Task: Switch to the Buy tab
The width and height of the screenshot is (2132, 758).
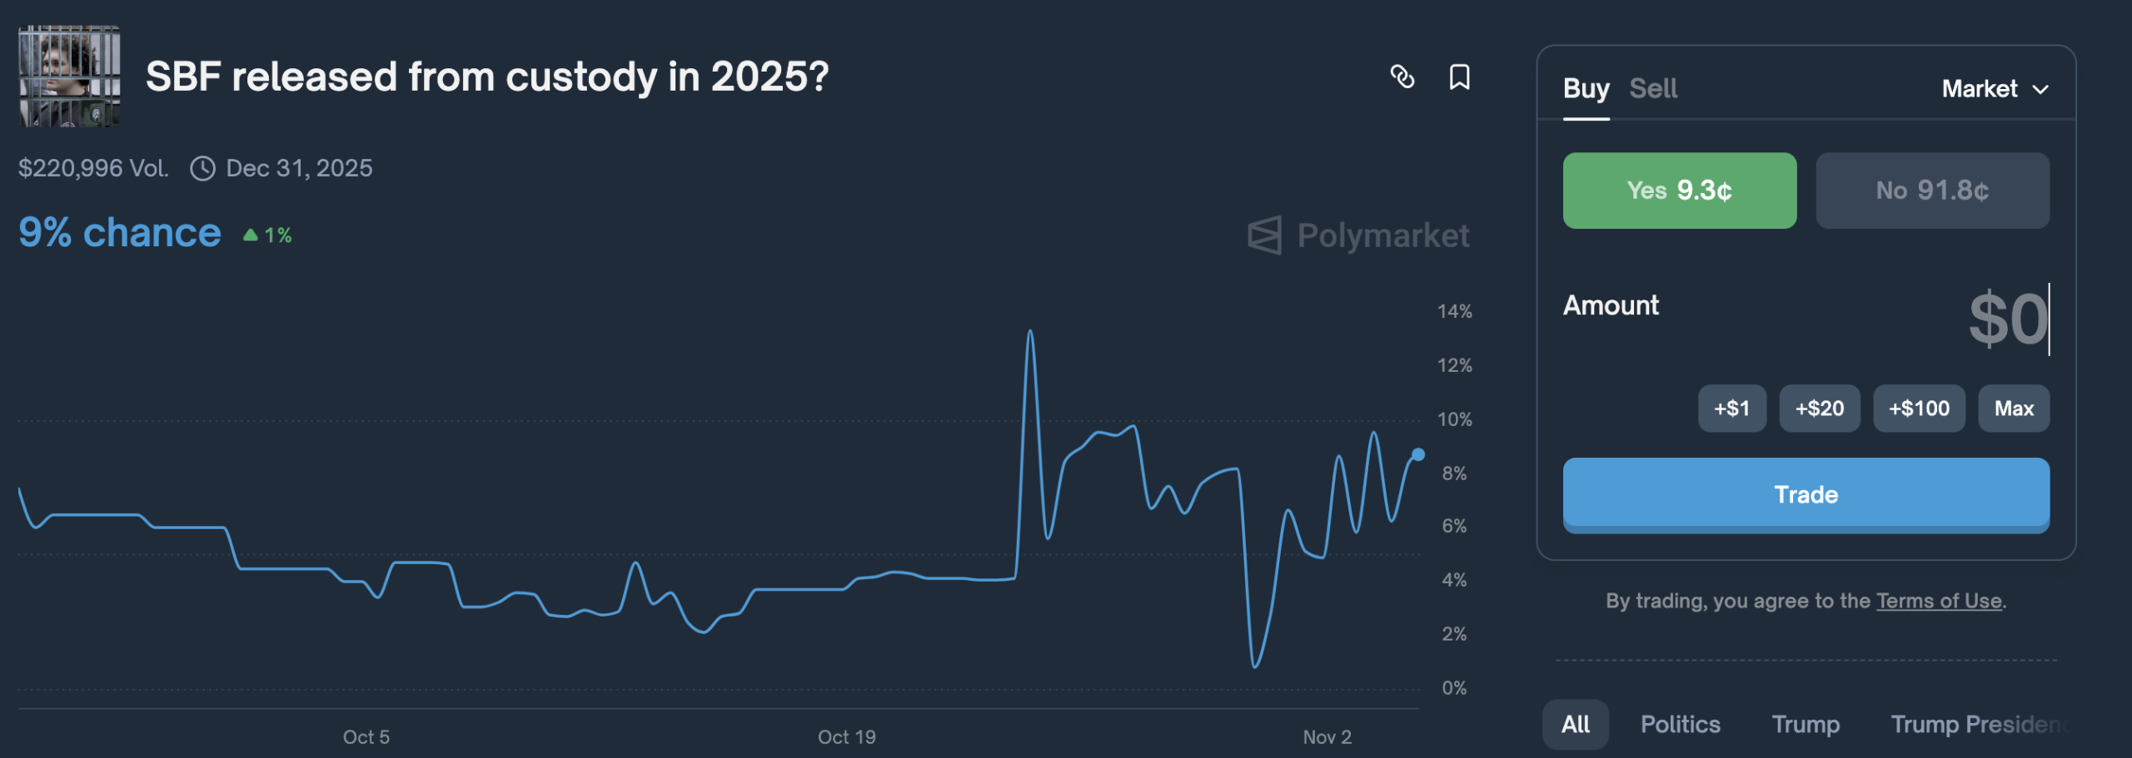Action: point(1586,88)
